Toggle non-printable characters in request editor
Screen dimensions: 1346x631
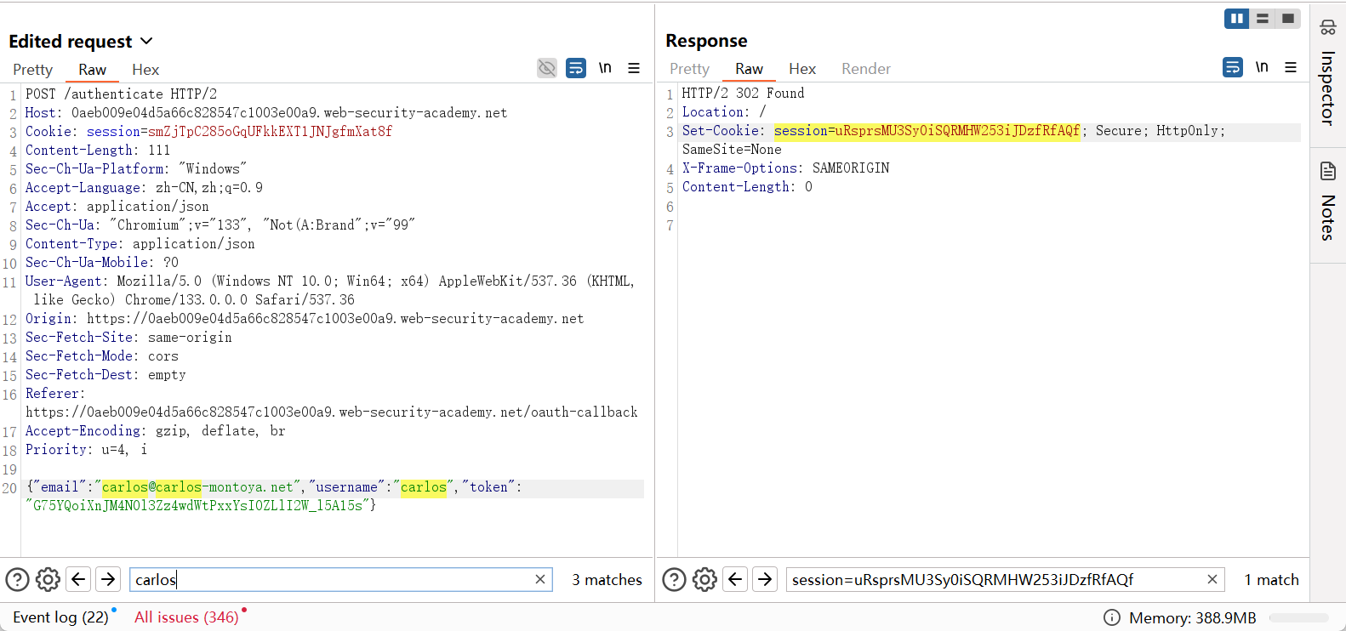(605, 68)
